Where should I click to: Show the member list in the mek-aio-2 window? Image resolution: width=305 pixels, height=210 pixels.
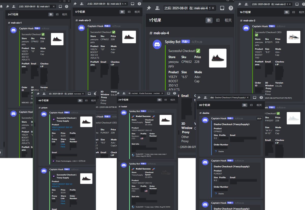click(x=247, y=4)
